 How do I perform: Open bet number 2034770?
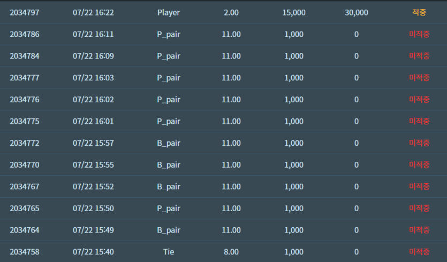point(25,164)
